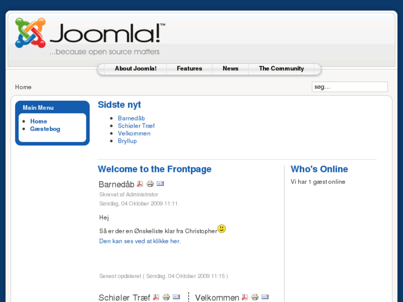Click '...because open source matters' tagline
This screenshot has width=403, height=302.
coord(105,52)
